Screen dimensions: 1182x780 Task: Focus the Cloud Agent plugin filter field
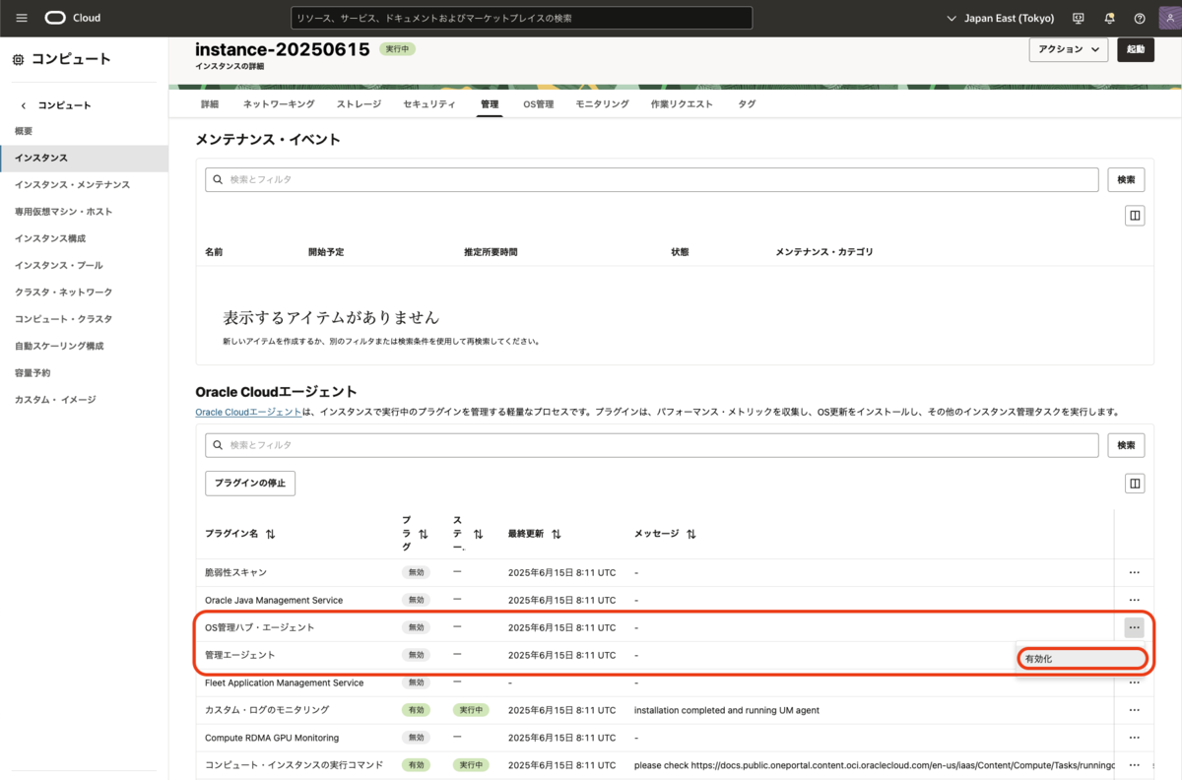652,445
